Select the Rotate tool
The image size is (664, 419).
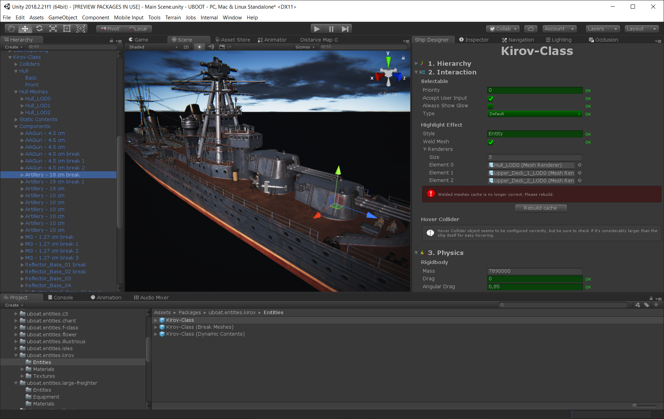point(39,29)
